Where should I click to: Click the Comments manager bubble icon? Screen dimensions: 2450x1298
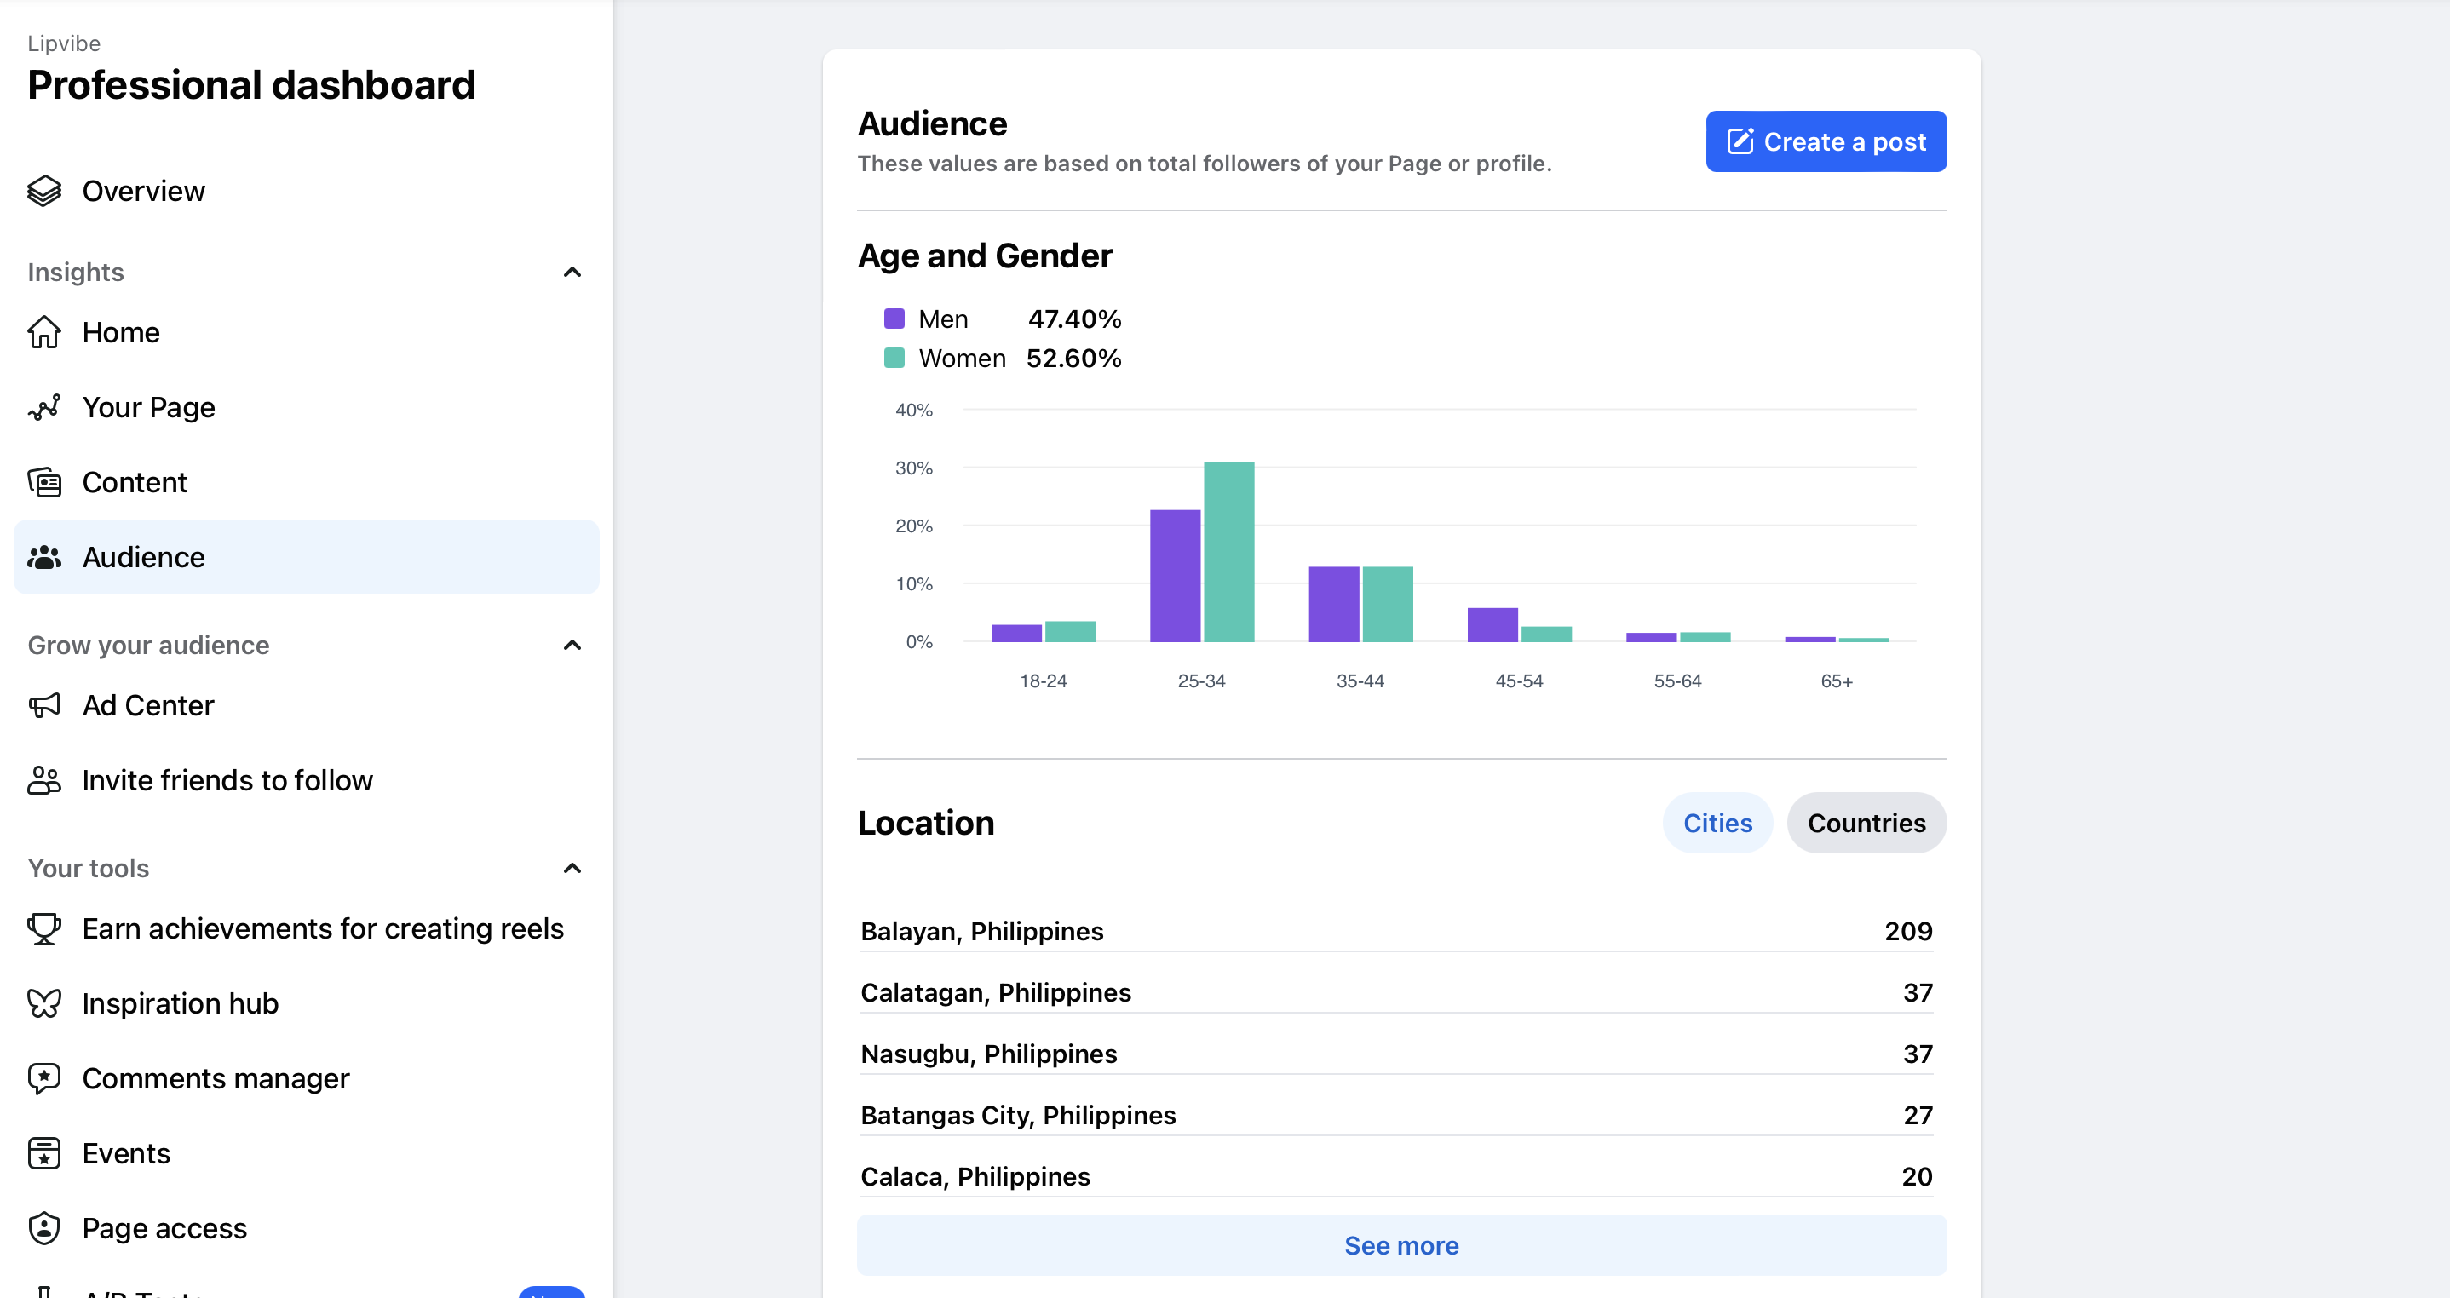(43, 1078)
